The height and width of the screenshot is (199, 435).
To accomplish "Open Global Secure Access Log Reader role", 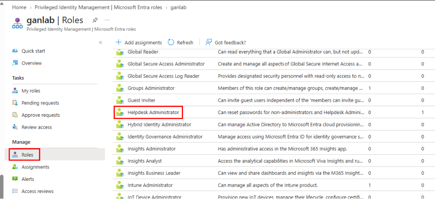I will click(164, 76).
